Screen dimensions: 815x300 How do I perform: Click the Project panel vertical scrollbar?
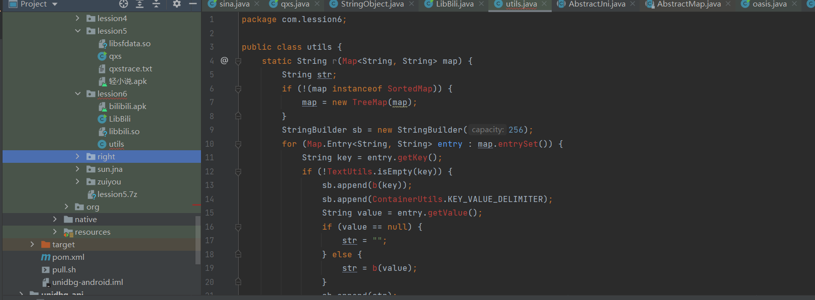[198, 239]
